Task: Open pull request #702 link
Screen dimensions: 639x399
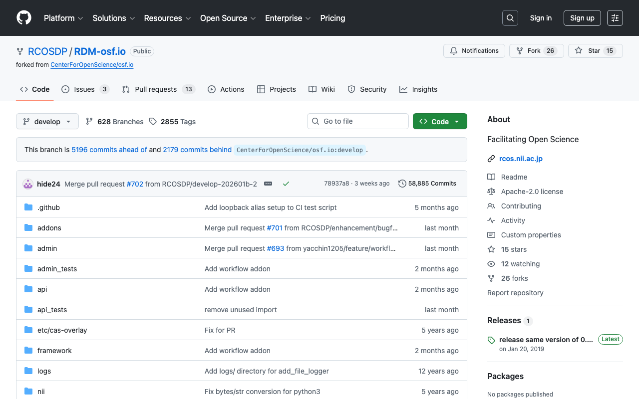Action: pos(135,184)
